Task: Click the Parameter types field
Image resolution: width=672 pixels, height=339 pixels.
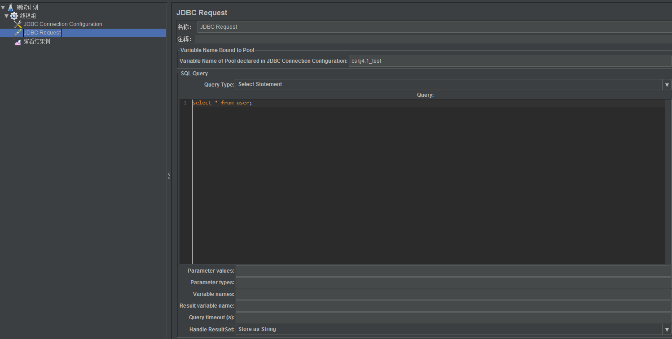Action: coord(453,282)
